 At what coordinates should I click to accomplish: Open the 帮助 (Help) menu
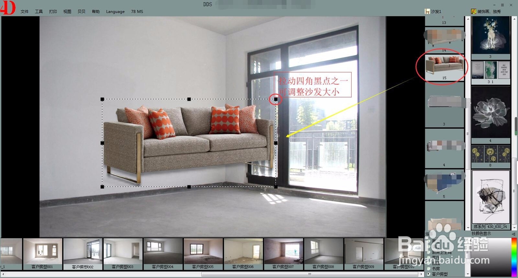pyautogui.click(x=95, y=11)
